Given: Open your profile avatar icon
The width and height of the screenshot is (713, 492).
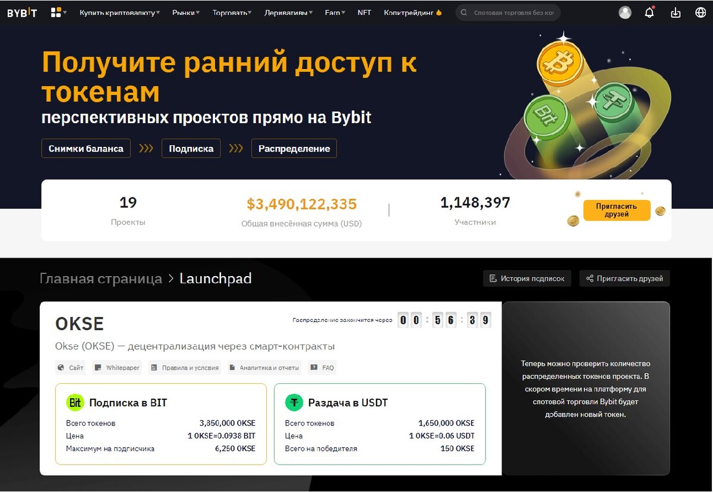Looking at the screenshot, I should pos(625,12).
